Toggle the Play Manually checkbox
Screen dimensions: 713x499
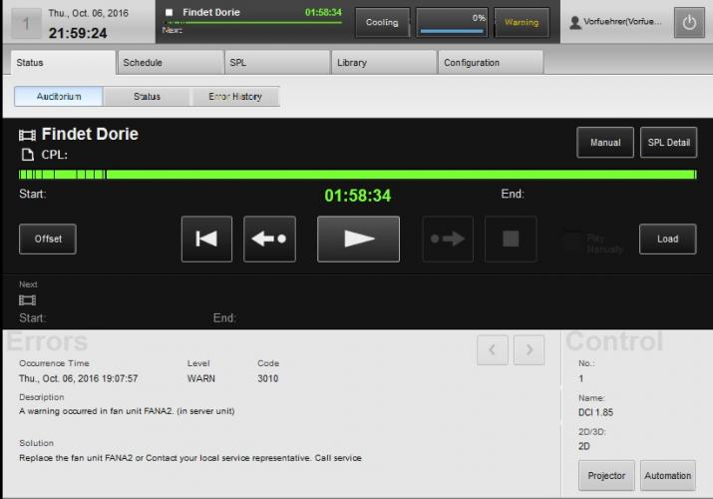[x=571, y=241]
